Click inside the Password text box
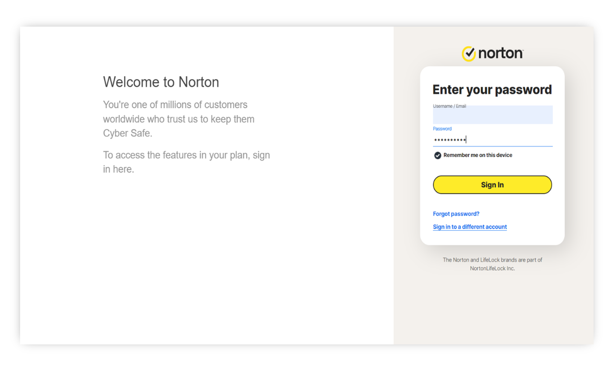This screenshot has height=371, width=608. [492, 139]
